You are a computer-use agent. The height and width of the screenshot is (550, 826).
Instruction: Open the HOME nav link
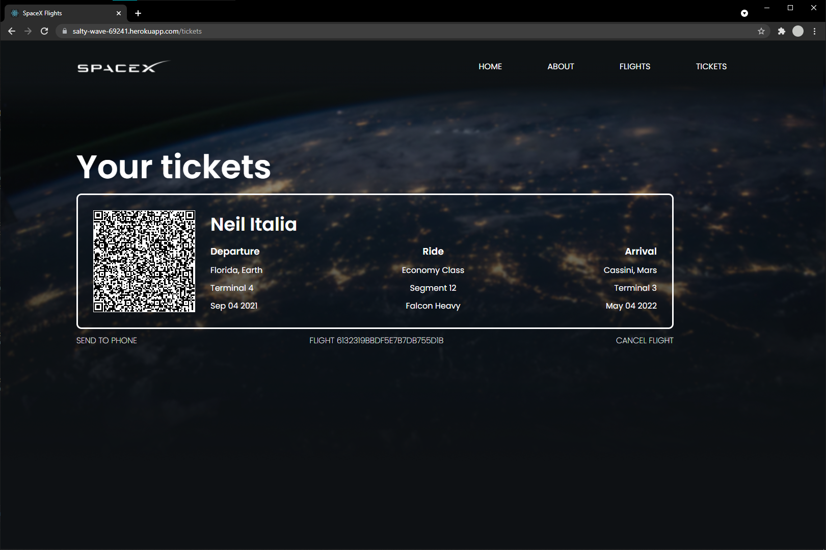click(490, 67)
